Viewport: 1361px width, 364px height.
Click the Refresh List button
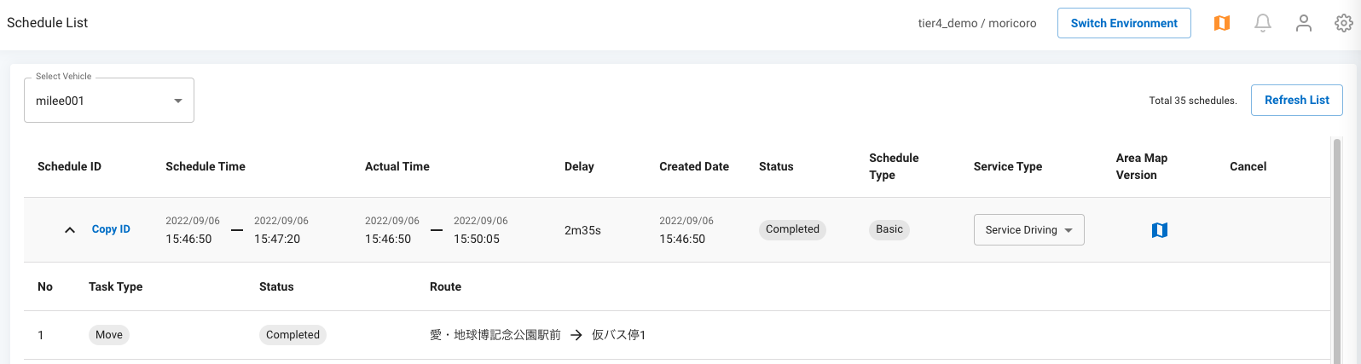click(x=1296, y=100)
